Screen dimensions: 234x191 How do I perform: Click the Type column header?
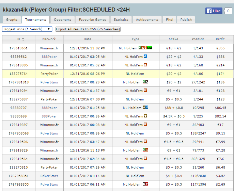tap(135, 39)
